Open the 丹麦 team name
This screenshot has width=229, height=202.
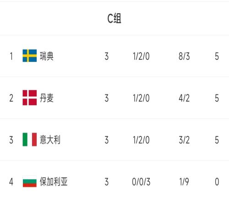(x=47, y=98)
